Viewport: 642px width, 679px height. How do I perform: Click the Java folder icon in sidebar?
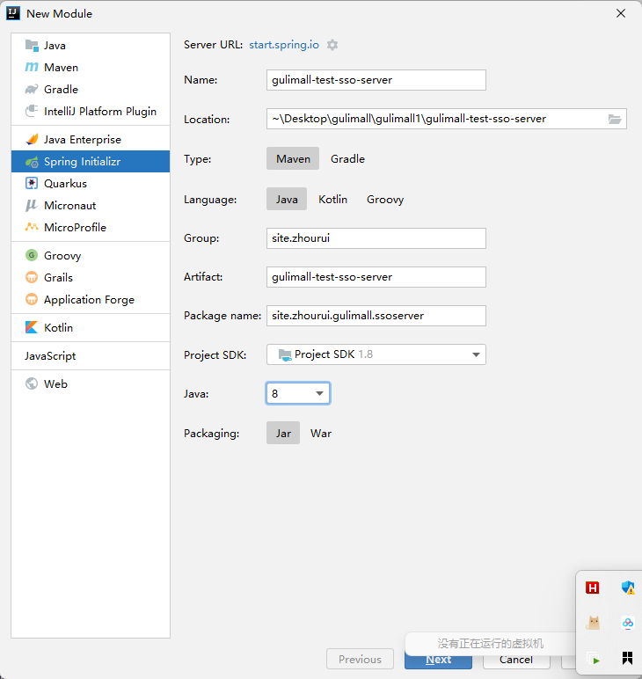point(32,46)
